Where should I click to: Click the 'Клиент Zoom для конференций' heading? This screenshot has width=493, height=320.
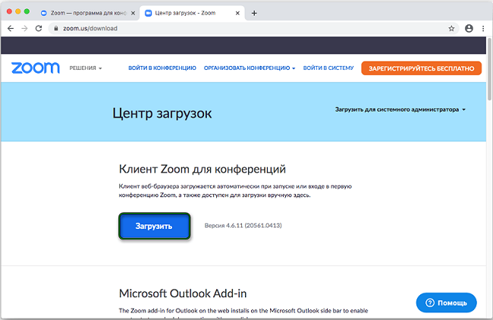[203, 169]
